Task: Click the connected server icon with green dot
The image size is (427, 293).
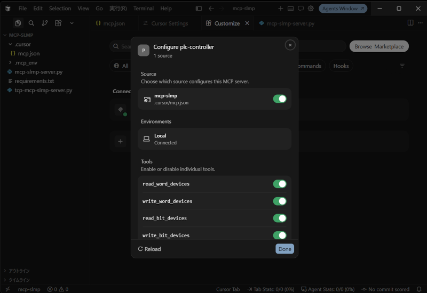Action: pos(121,110)
